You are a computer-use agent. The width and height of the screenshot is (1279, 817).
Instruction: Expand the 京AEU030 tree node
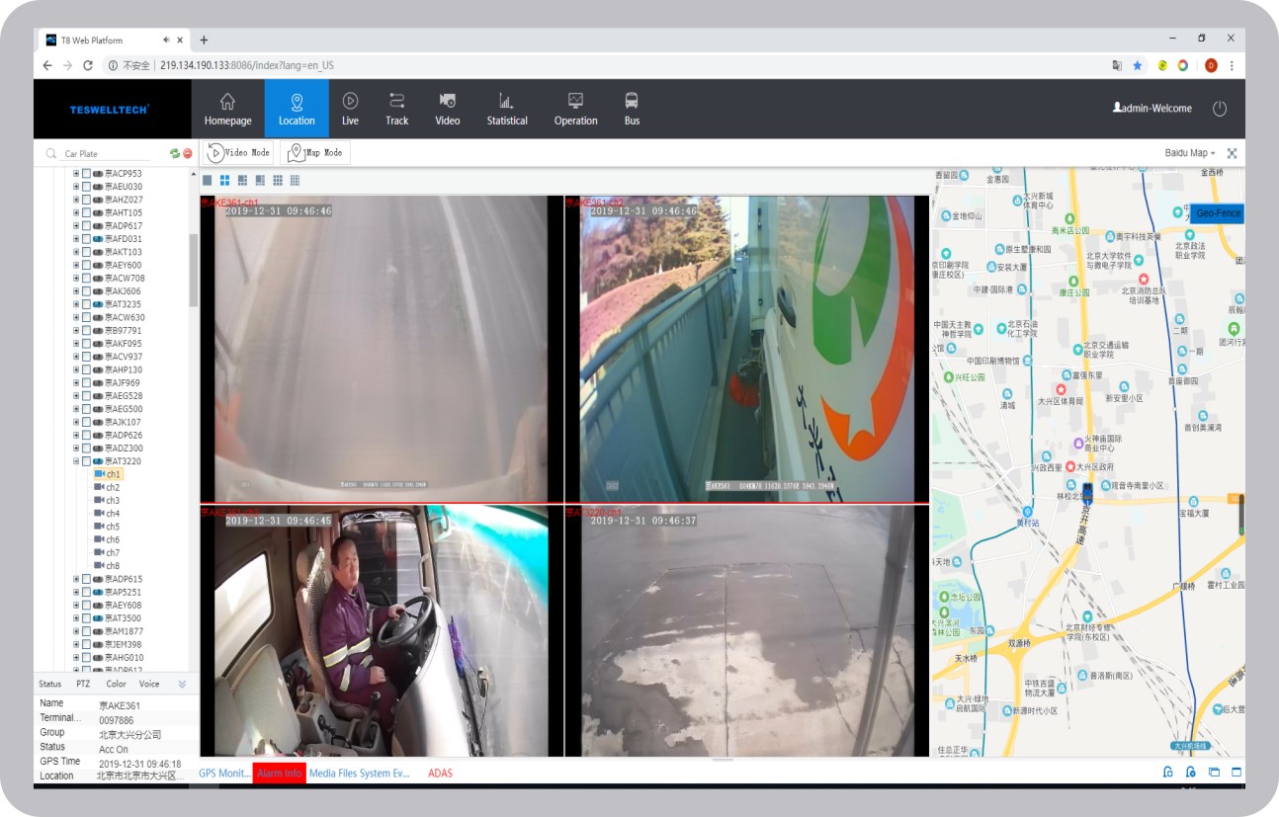pyautogui.click(x=76, y=186)
